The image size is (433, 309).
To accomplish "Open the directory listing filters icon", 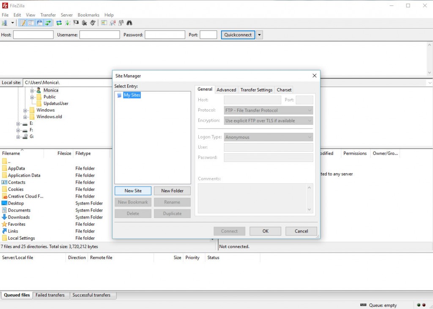I will (104, 23).
